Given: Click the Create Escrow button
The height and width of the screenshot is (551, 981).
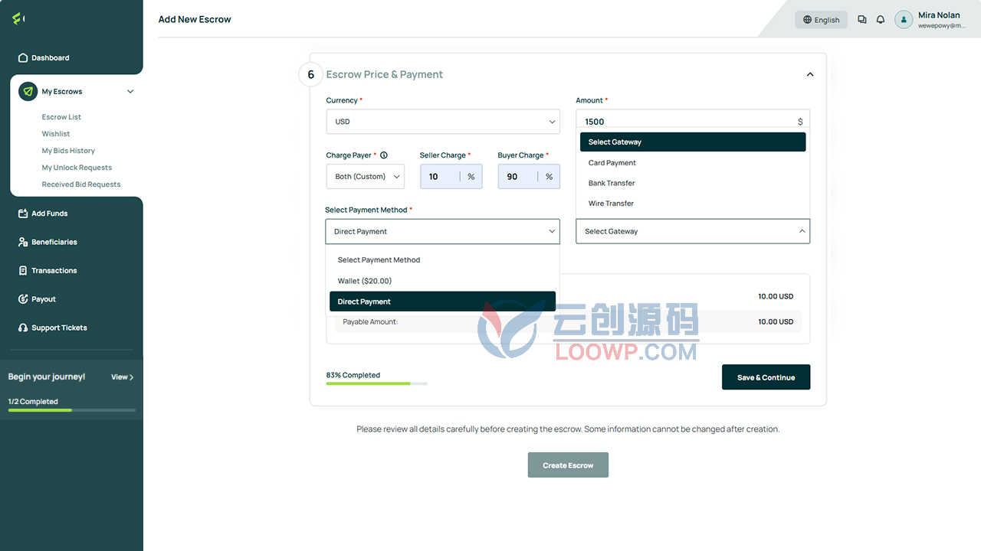Looking at the screenshot, I should pos(568,465).
